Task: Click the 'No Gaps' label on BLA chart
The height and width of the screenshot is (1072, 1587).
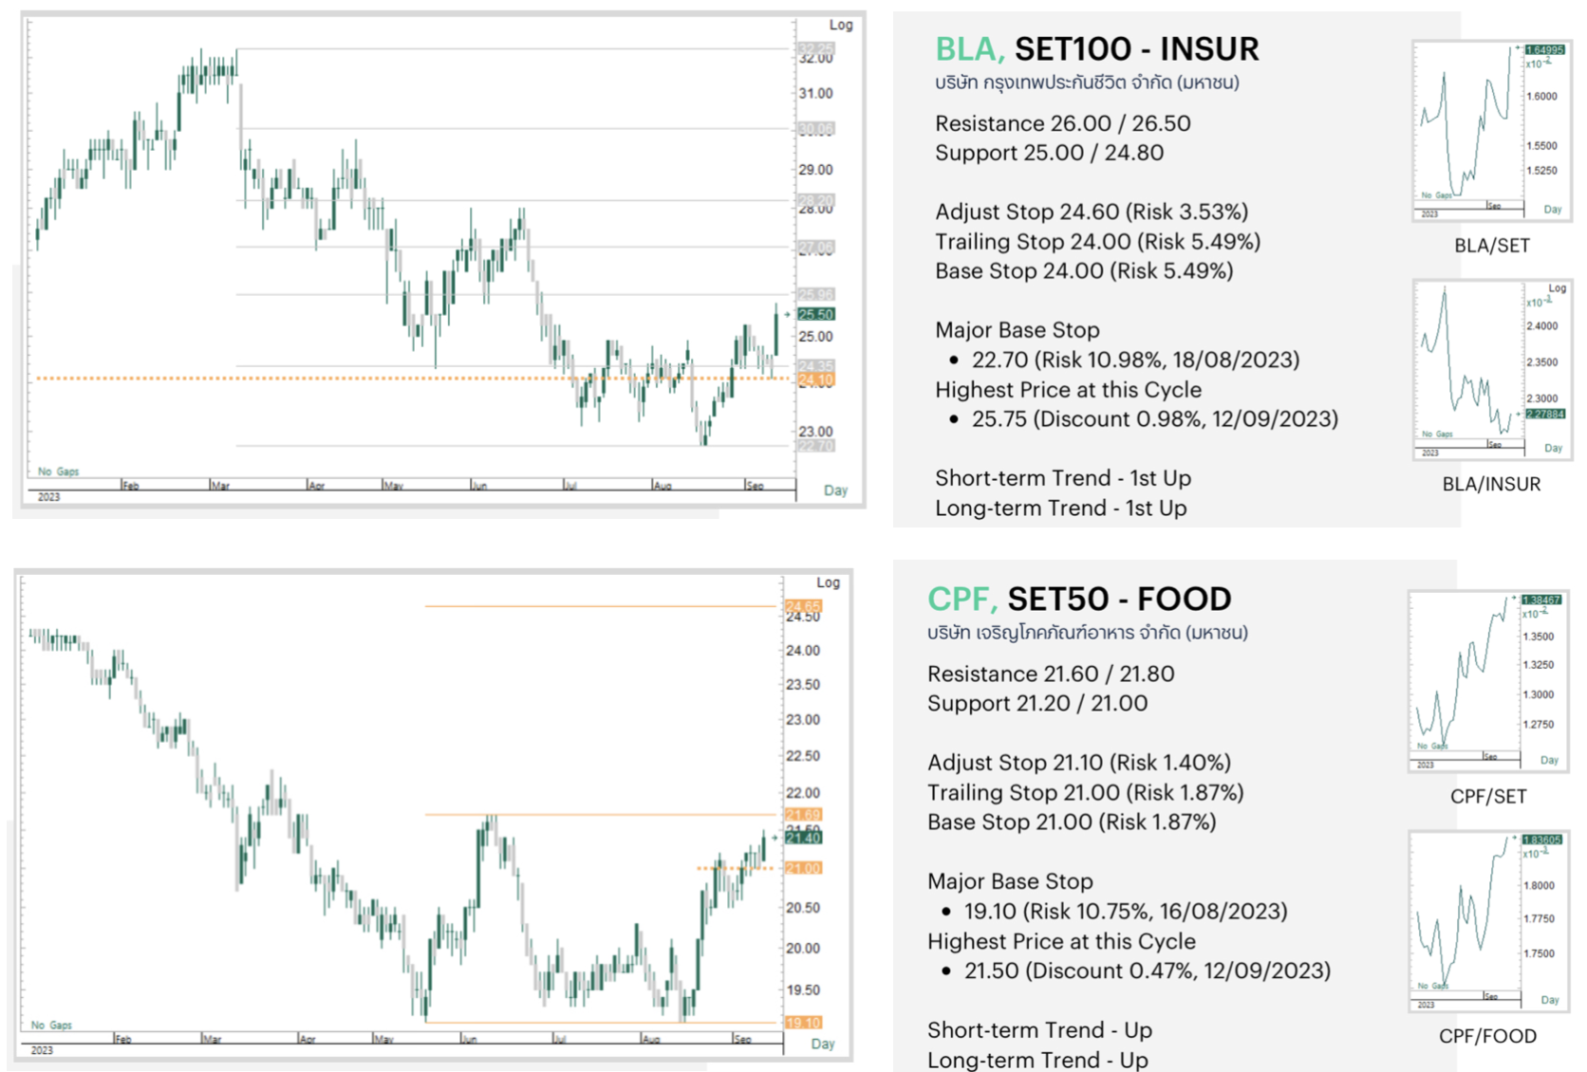Action: point(58,471)
